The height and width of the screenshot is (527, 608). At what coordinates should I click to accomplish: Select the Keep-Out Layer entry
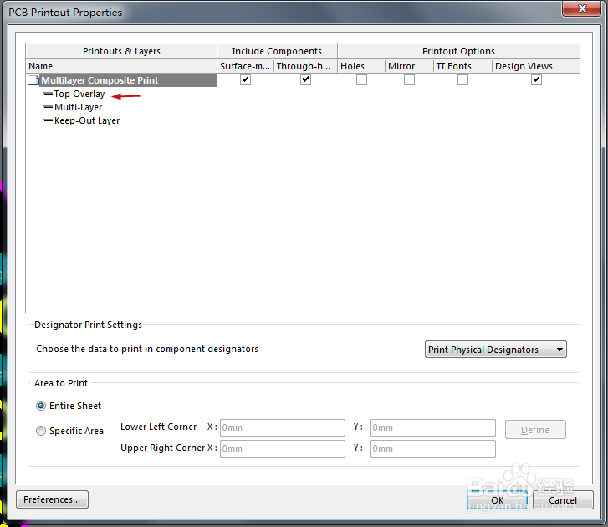(87, 120)
